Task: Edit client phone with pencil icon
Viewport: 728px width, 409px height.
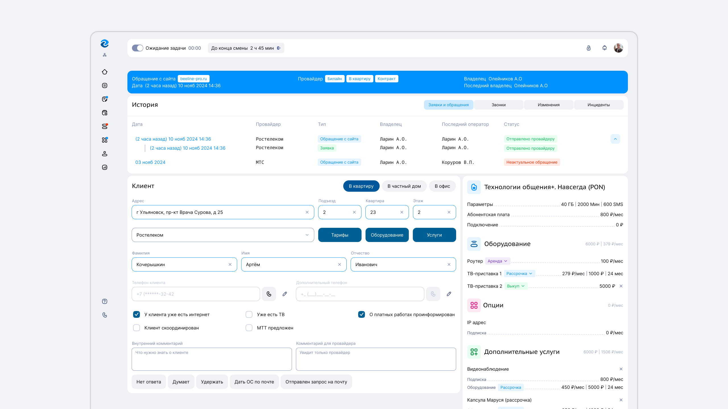Action: (285, 294)
